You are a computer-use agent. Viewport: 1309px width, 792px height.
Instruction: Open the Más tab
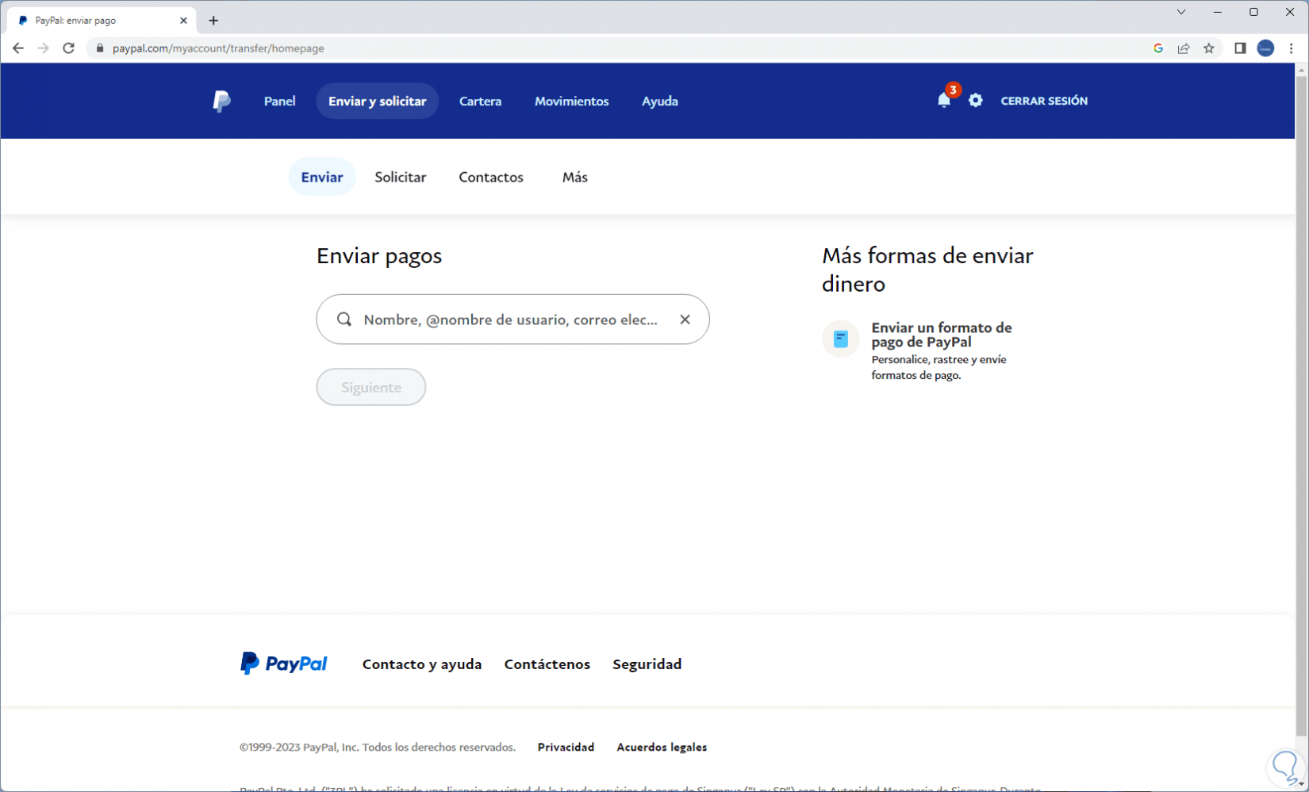pyautogui.click(x=575, y=177)
